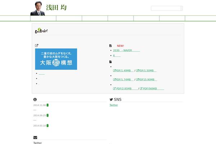The height and width of the screenshot is (144, 216).
Task: Click the portrait photo in the header
Action: (37, 8)
